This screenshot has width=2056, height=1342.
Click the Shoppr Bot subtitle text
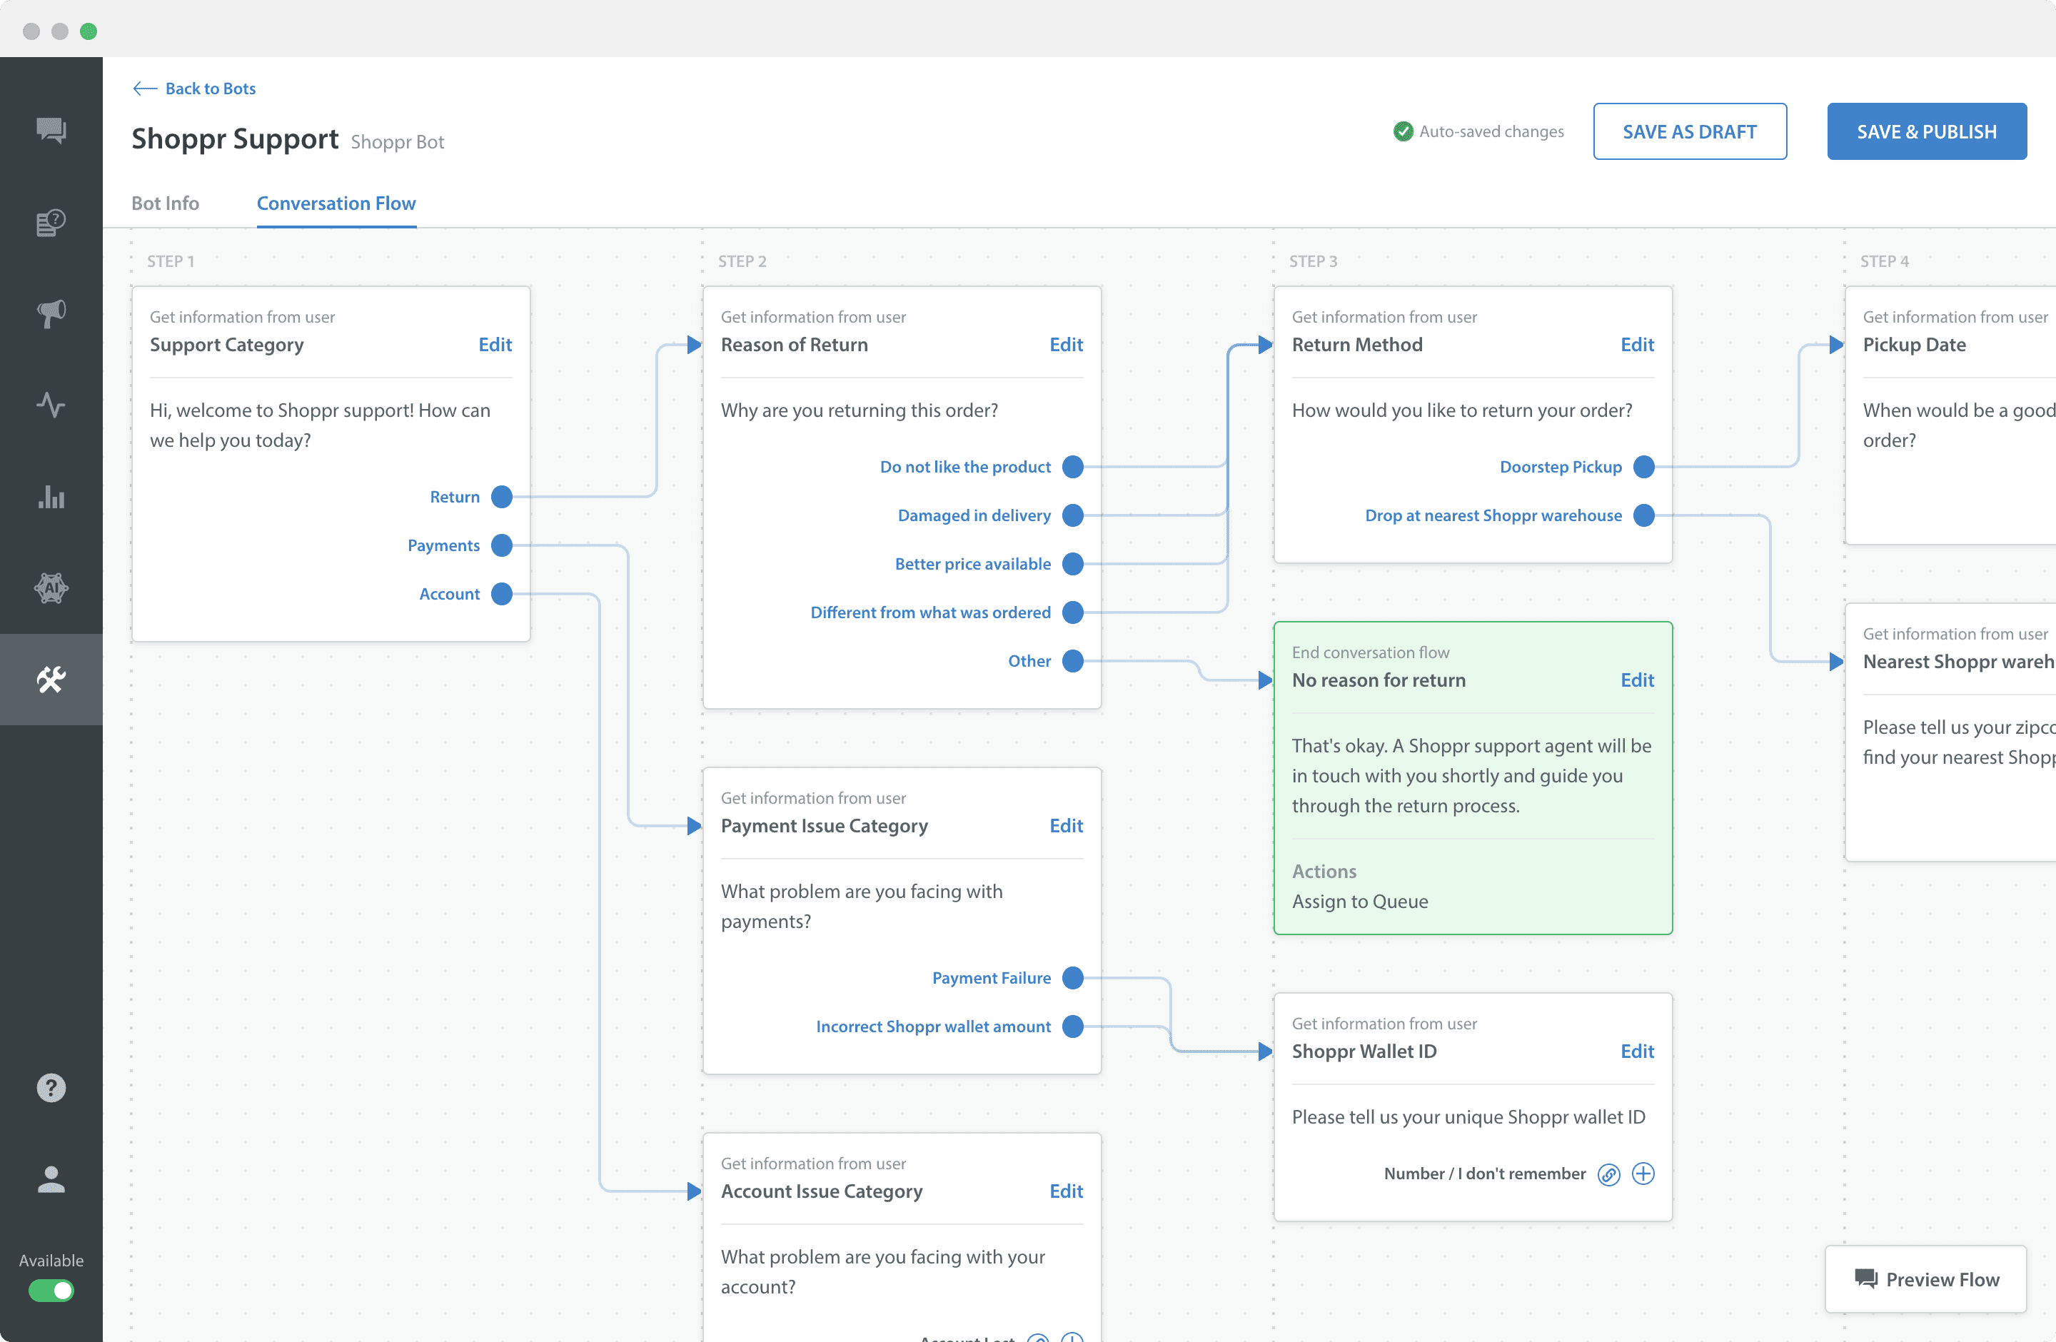pos(398,141)
